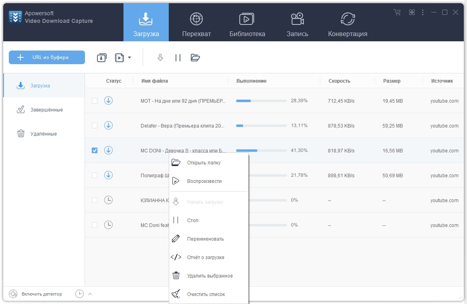Click the schedule clock icon at bottom
The height and width of the screenshot is (304, 467).
80,294
